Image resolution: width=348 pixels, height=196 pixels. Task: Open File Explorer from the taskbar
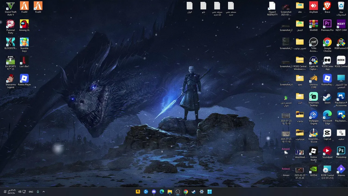(x=170, y=192)
